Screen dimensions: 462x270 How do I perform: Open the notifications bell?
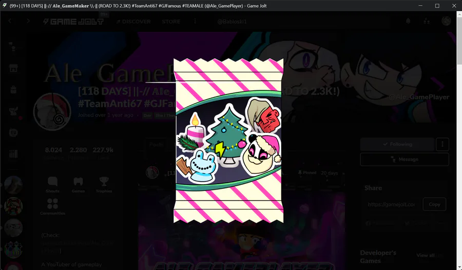click(408, 21)
